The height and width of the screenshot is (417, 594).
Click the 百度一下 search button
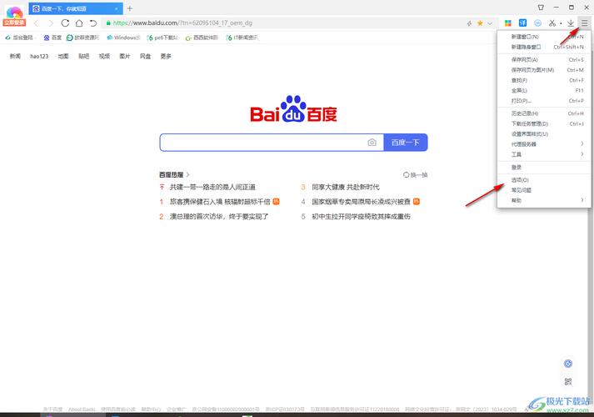406,143
